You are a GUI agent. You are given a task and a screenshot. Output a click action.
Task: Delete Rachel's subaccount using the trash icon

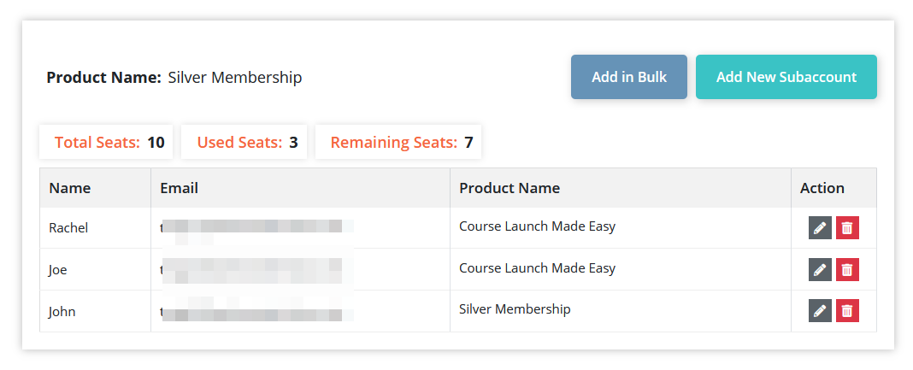coord(847,228)
